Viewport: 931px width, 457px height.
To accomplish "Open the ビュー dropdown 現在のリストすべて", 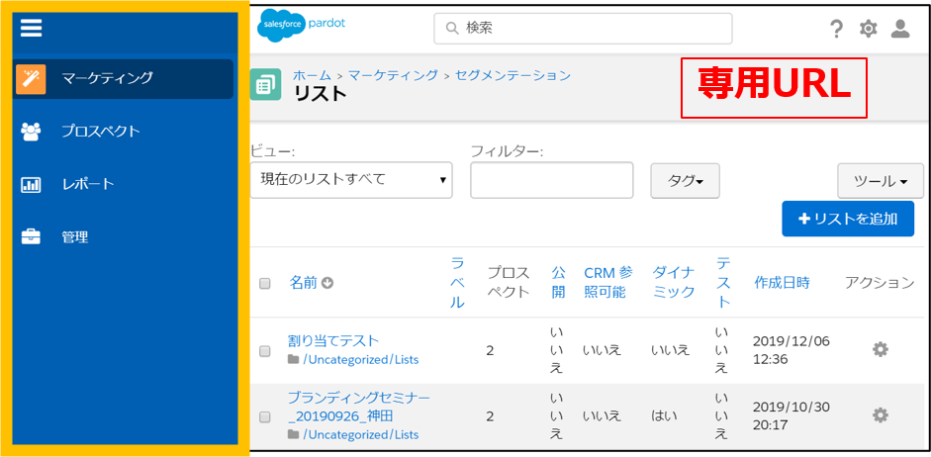I will pos(351,180).
